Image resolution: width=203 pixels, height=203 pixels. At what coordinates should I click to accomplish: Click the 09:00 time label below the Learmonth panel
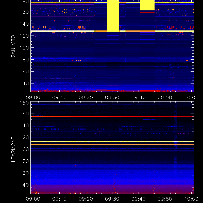pyautogui.click(x=33, y=199)
